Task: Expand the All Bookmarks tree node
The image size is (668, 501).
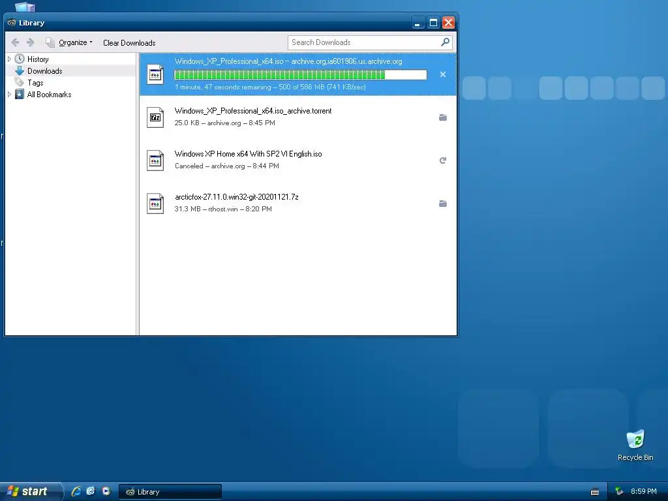Action: (9, 94)
